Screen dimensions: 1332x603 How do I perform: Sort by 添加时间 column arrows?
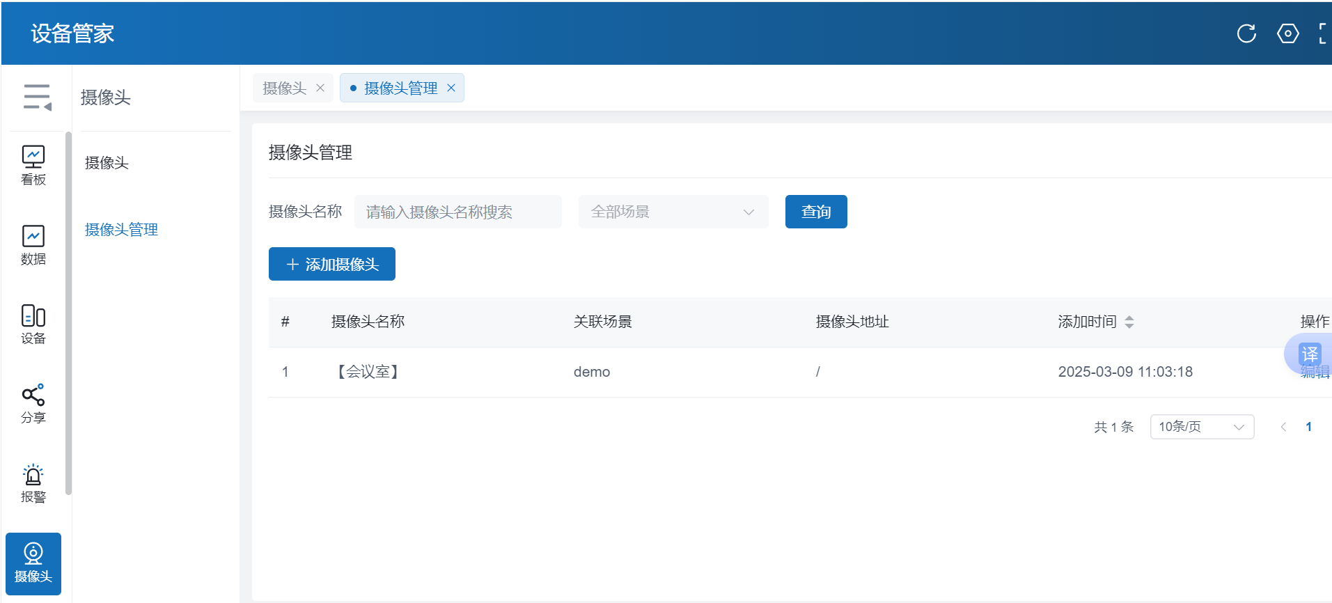[1129, 322]
